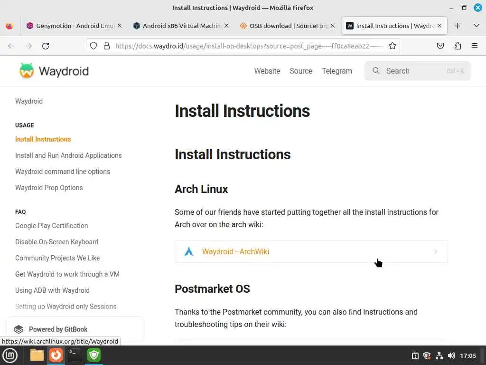Select Install Instructions in sidebar
The height and width of the screenshot is (365, 486).
(43, 139)
